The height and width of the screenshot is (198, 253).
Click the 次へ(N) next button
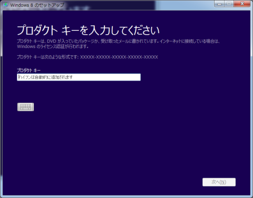pos(219,182)
